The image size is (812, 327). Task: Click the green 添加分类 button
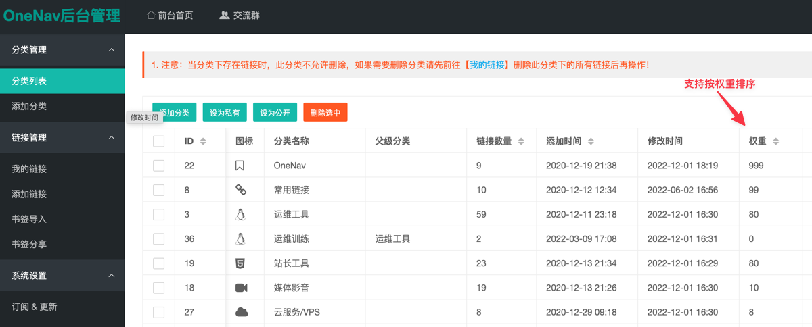coord(174,113)
